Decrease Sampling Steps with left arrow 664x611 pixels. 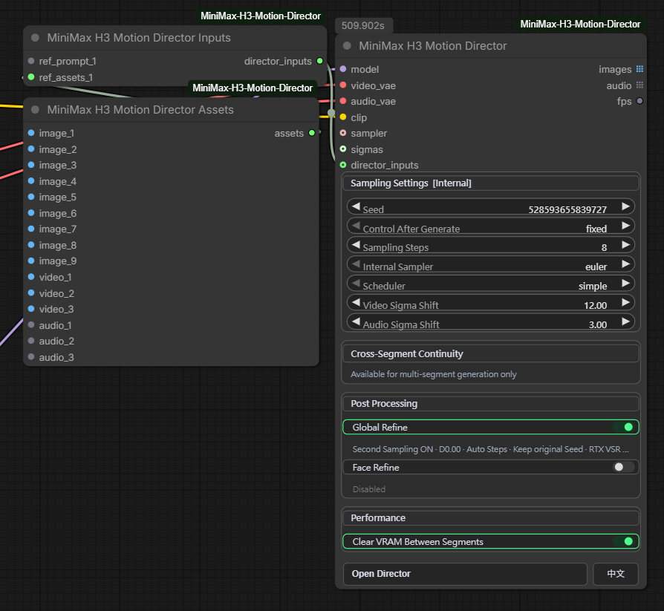click(356, 245)
